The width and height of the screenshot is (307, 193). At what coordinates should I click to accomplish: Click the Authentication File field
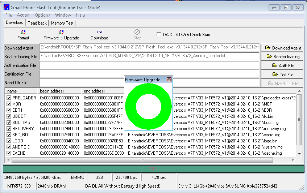point(150,65)
